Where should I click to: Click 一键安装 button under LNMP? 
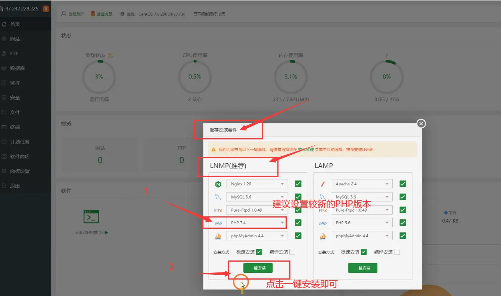click(x=258, y=268)
